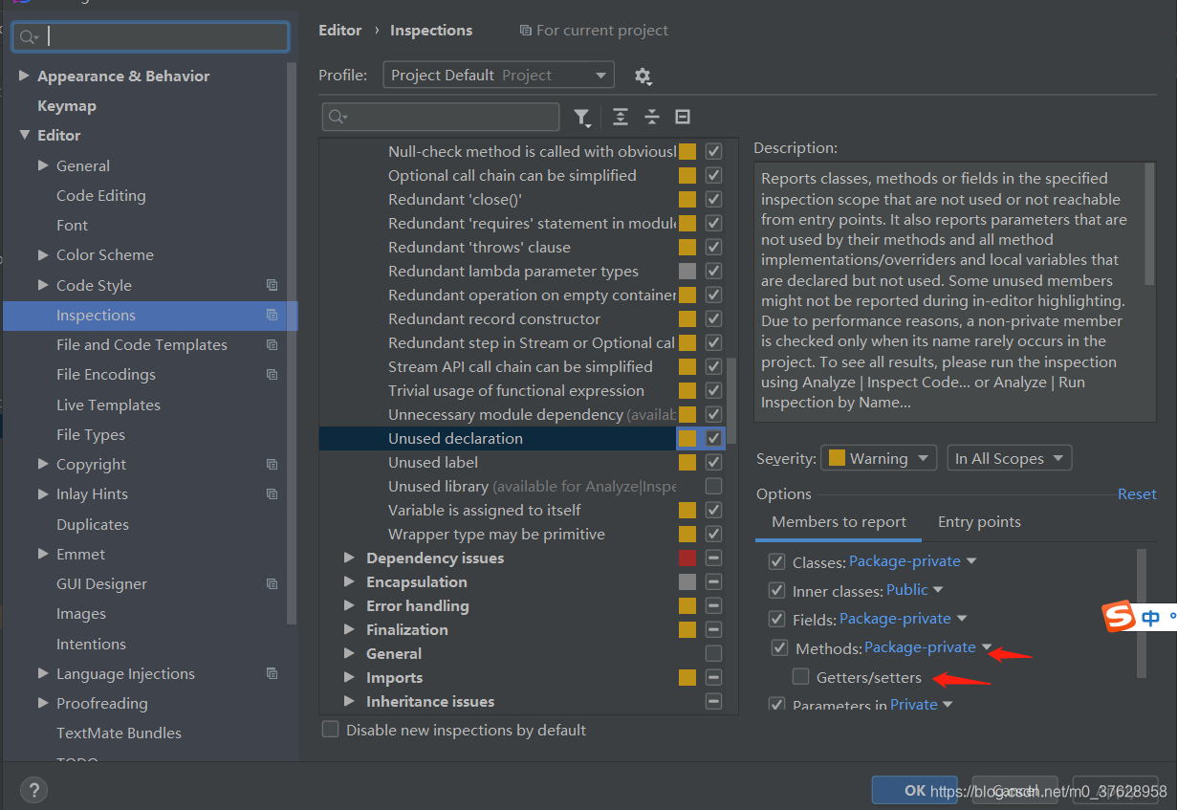The image size is (1177, 810).
Task: Change Inner classes visibility from Public
Action: [915, 590]
